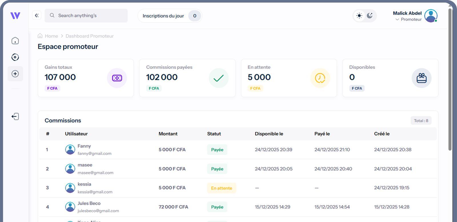Image resolution: width=457 pixels, height=222 pixels.
Task: Click Fanny's user avatar in table
Action: tap(70, 150)
